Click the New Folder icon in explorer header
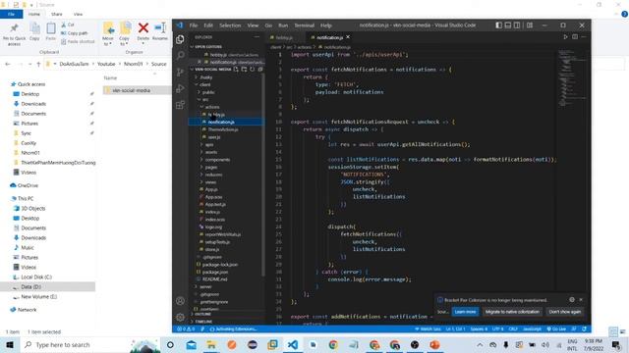 (244, 70)
